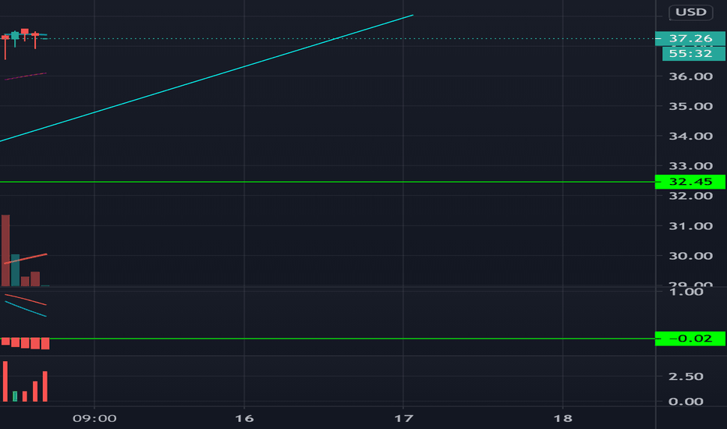Click the 0.00 lower pane axis value
The height and width of the screenshot is (429, 727).
tap(686, 402)
